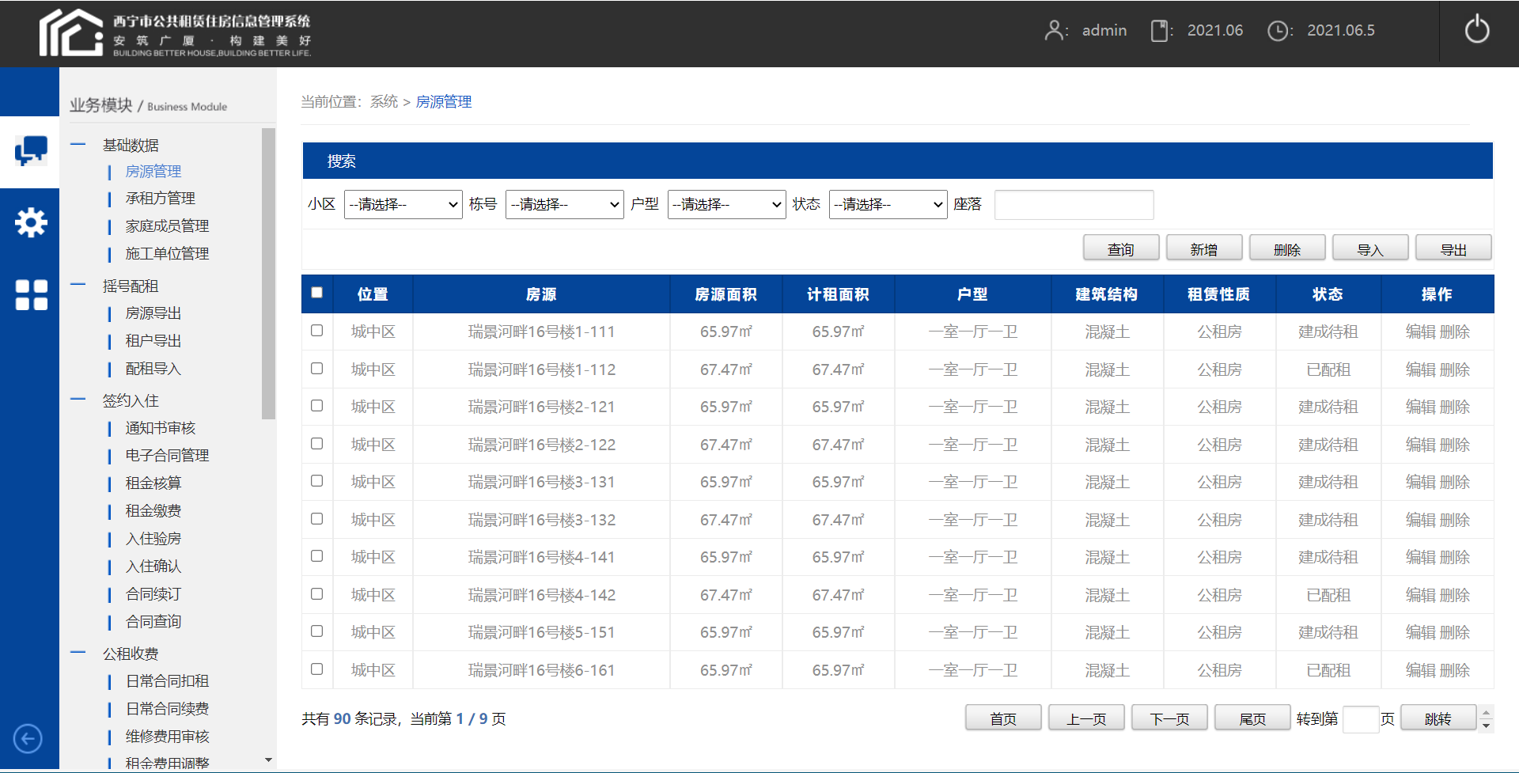Click the calendar icon showing 2021.06
Viewport: 1519px width, 773px height.
pos(1160,30)
